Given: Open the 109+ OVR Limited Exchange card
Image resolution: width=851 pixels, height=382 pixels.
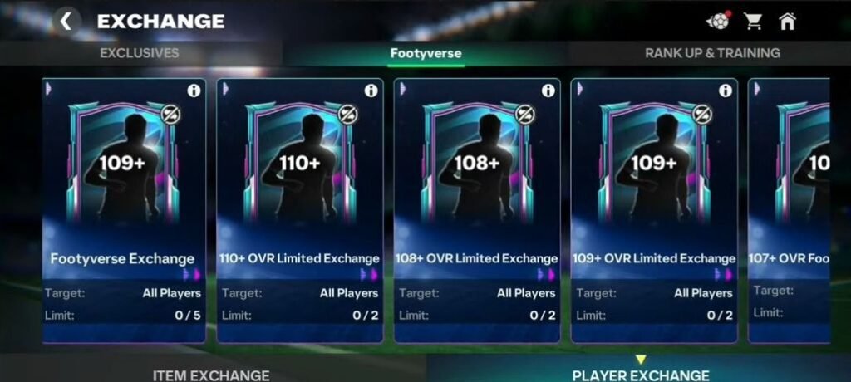Looking at the screenshot, I should pos(654,211).
